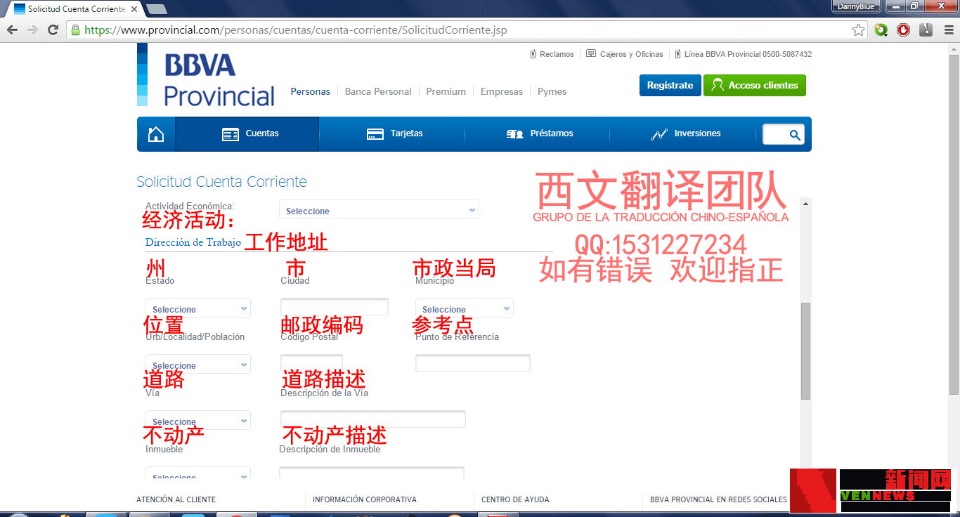The height and width of the screenshot is (517, 960).
Task: Click the browser page scrollbar
Action: [x=954, y=225]
